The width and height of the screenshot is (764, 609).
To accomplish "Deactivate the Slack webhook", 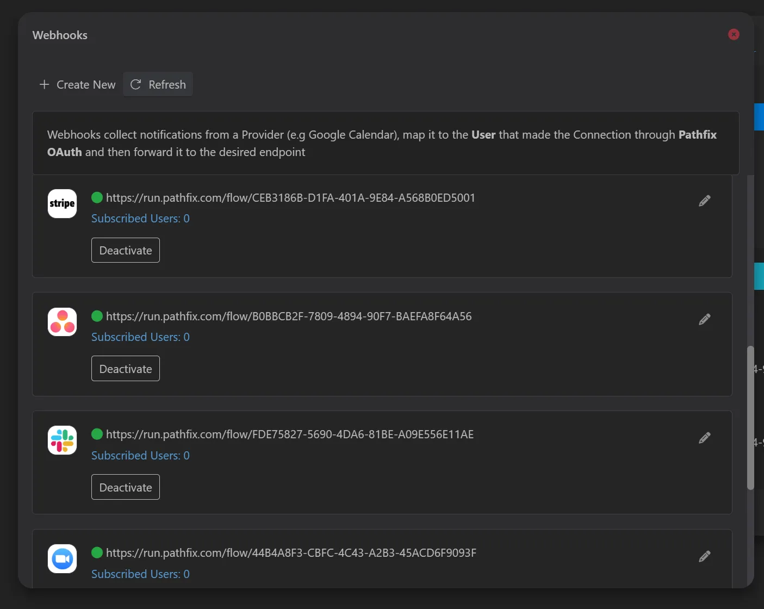I will coord(126,487).
